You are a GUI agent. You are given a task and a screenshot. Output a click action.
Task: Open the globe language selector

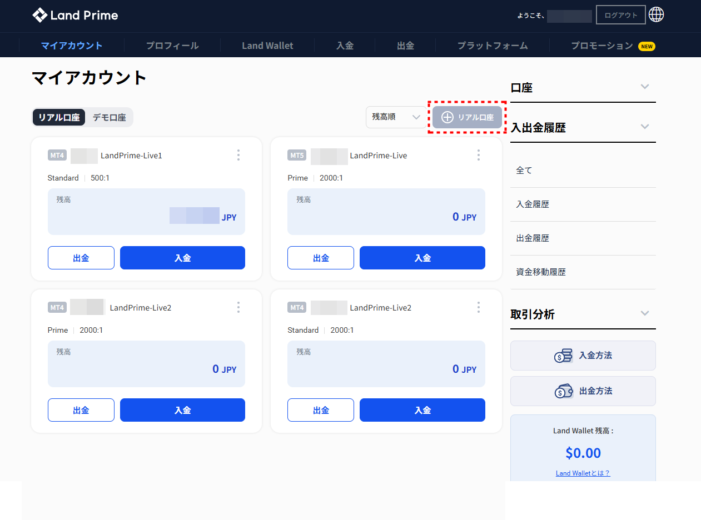(657, 15)
